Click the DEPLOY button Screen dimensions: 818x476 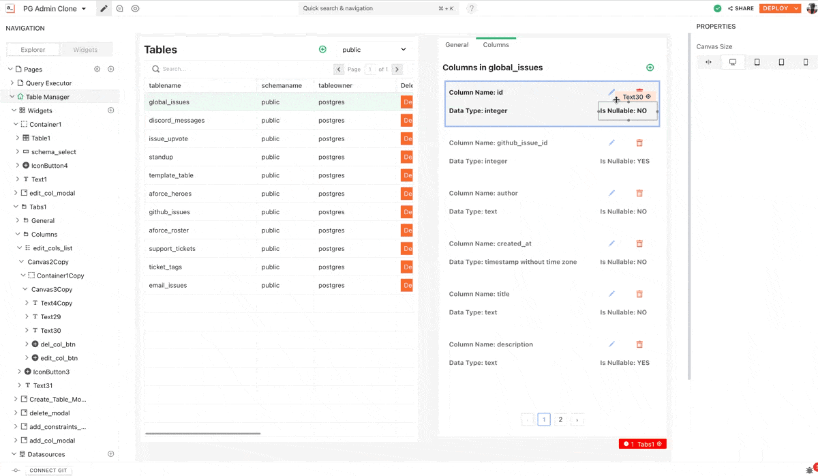click(775, 9)
